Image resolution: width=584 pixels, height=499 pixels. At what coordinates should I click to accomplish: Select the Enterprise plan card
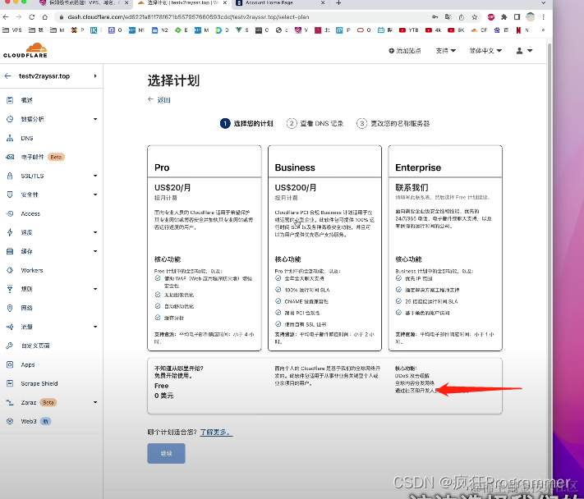(x=445, y=248)
